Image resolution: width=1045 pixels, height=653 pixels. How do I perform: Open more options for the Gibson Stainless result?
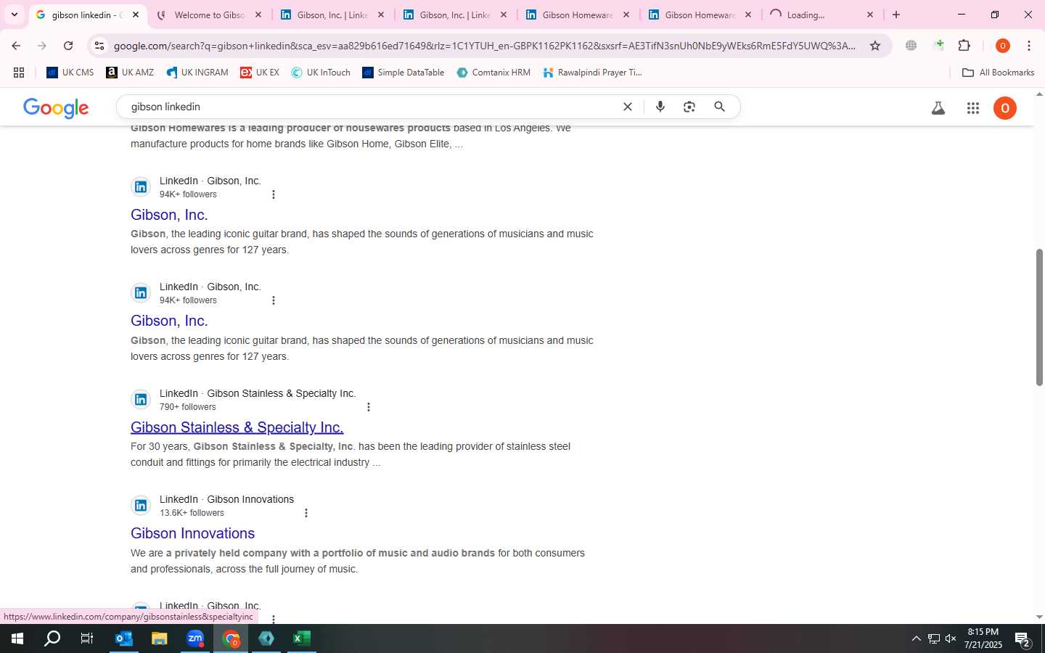point(369,407)
